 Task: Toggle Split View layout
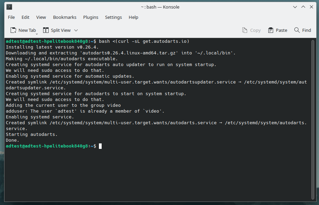click(x=57, y=30)
